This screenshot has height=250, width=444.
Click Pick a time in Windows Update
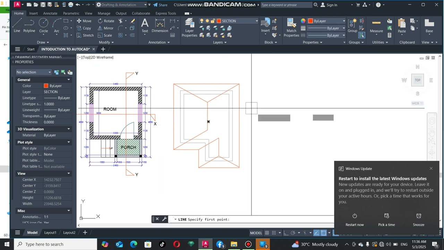[x=386, y=220]
